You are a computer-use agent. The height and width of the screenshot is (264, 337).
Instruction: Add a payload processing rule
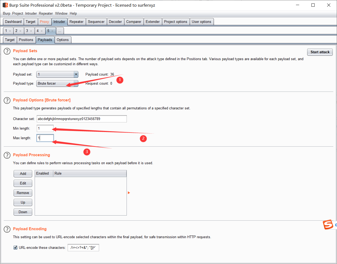(23, 174)
